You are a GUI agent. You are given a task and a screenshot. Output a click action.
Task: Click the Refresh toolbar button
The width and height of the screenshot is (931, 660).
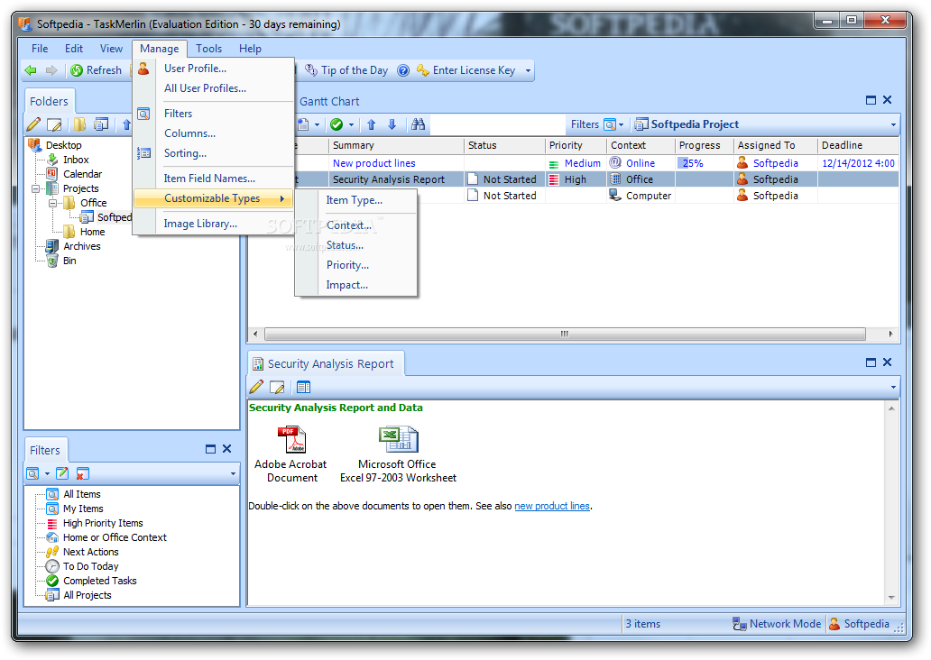(97, 70)
